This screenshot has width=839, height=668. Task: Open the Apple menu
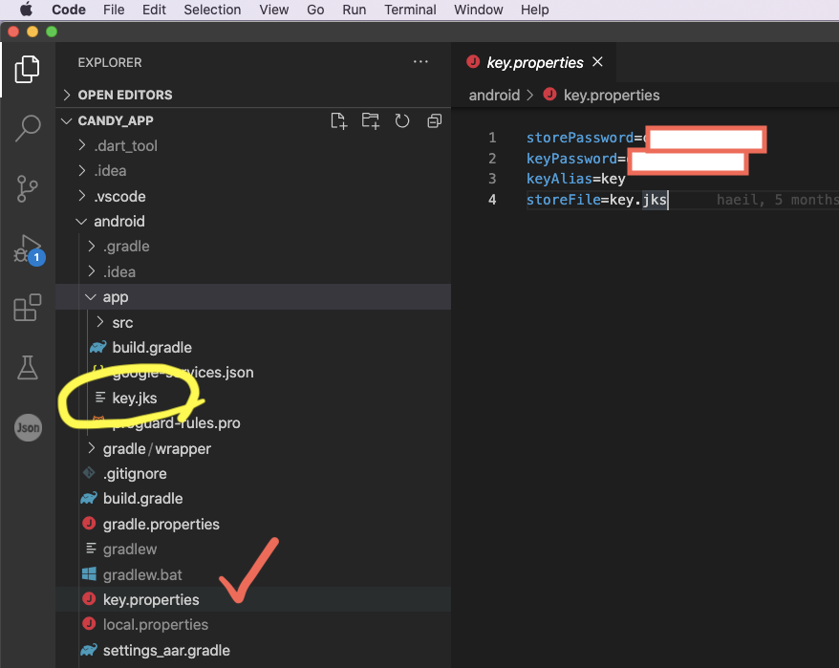click(26, 10)
